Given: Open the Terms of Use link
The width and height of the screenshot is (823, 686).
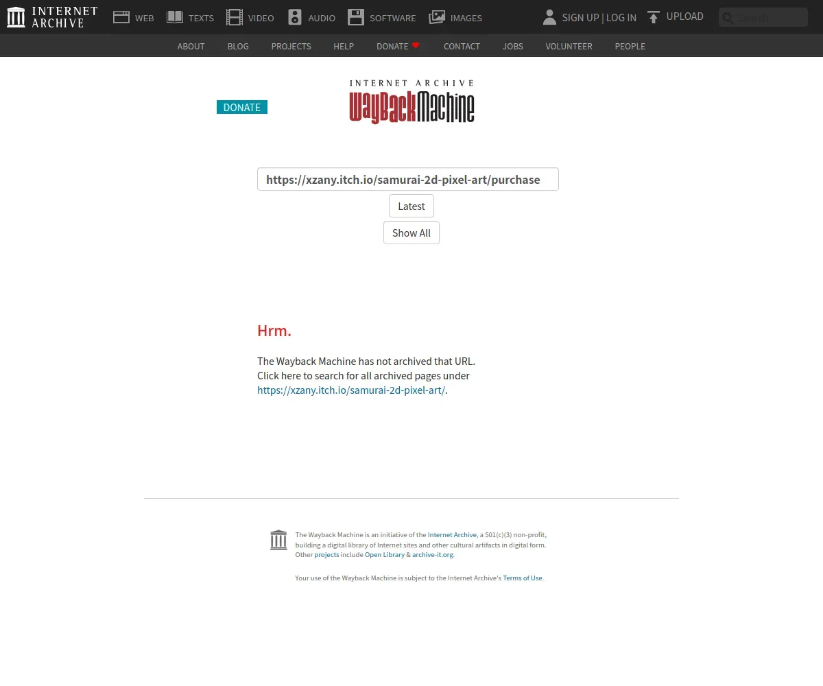Looking at the screenshot, I should pyautogui.click(x=523, y=578).
